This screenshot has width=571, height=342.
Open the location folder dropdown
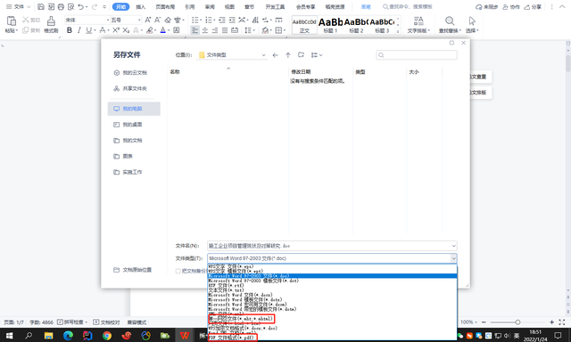tap(263, 55)
